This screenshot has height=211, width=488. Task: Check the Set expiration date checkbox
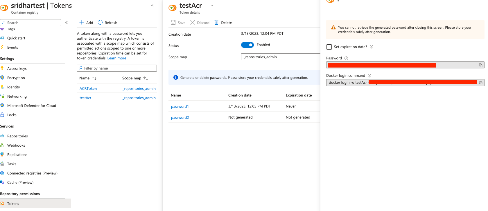pos(329,47)
